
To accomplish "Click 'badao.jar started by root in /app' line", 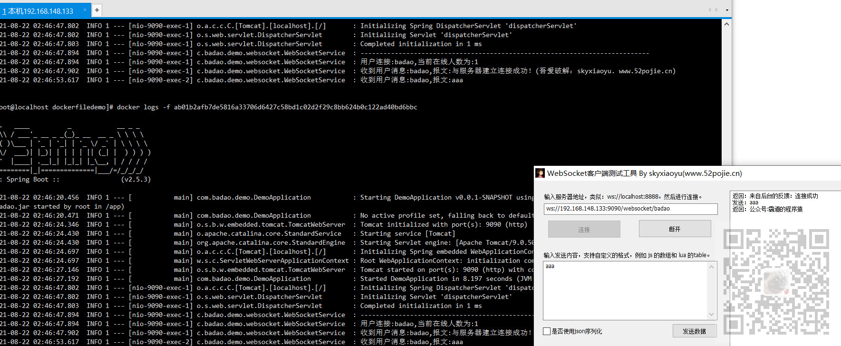I will [62, 206].
